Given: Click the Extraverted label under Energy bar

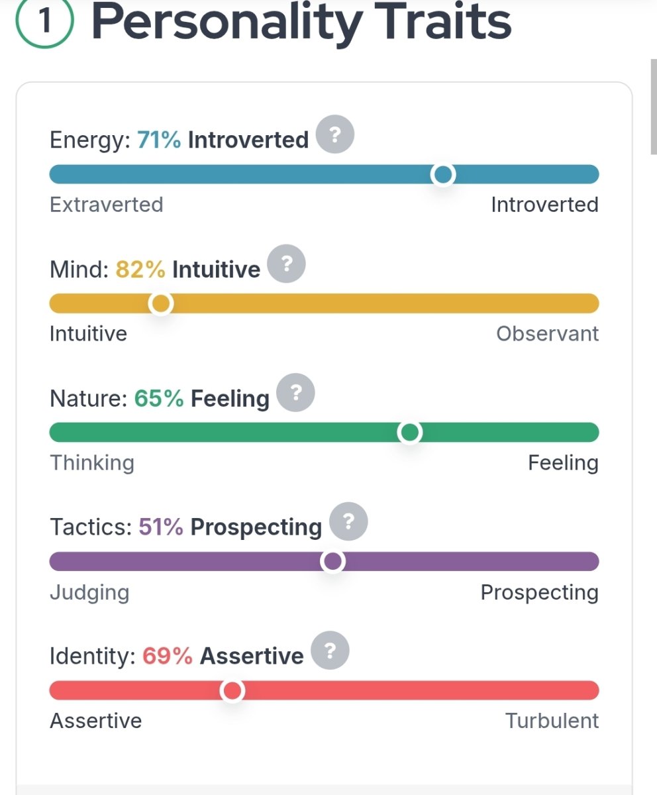Looking at the screenshot, I should click(107, 205).
